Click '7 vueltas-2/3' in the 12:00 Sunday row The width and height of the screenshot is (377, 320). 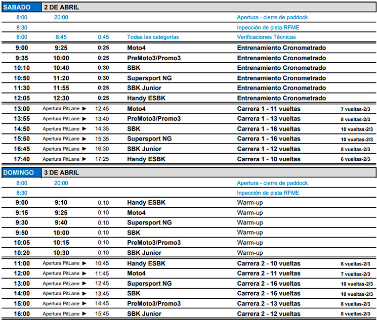[x=355, y=274]
